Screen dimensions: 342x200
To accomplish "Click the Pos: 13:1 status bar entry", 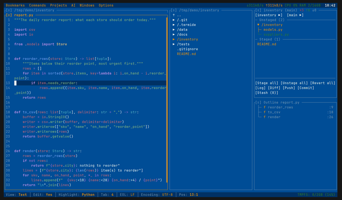I will (x=189, y=195).
